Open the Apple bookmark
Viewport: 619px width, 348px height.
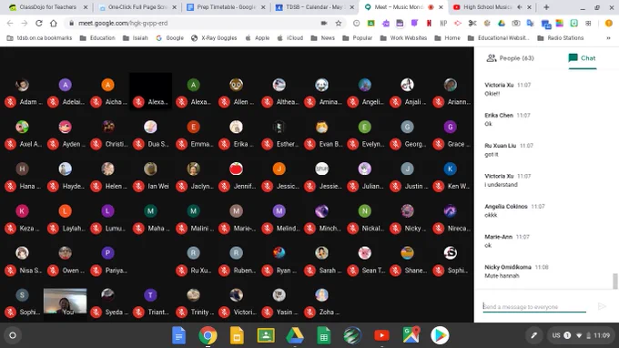pos(258,38)
